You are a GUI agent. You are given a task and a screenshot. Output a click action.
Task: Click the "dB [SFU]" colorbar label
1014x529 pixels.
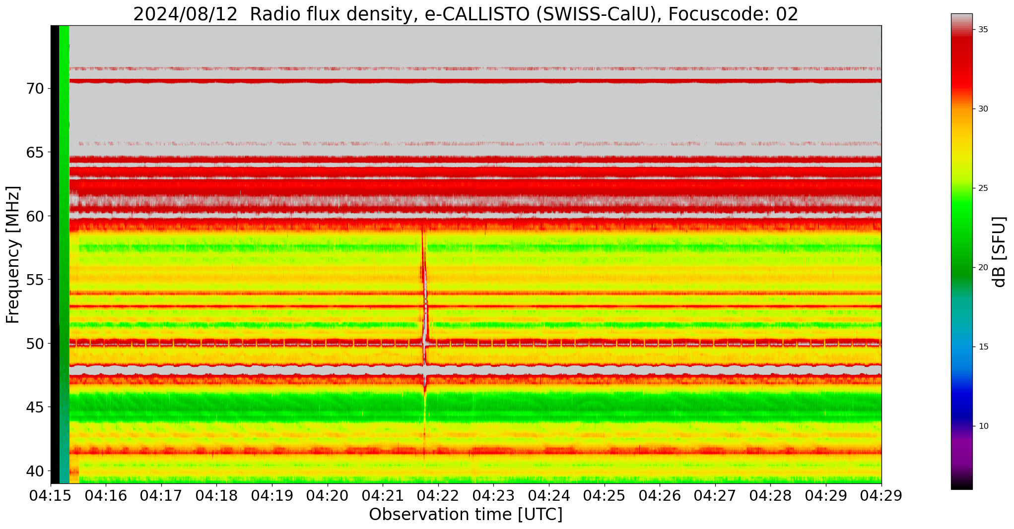coord(999,252)
